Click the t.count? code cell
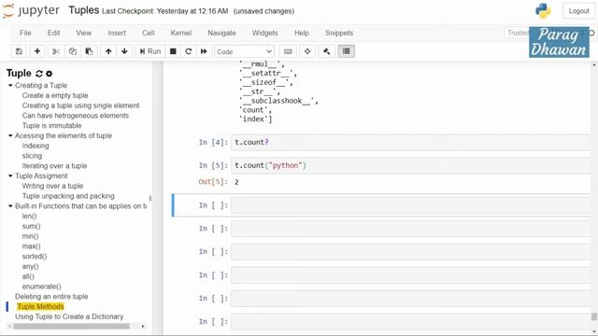Screen dimensions: 598x336 411,143
